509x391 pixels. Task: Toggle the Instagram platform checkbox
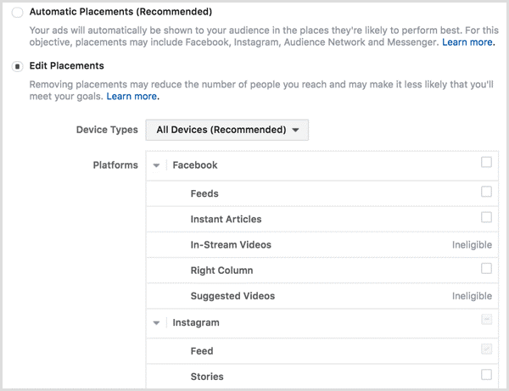click(486, 321)
